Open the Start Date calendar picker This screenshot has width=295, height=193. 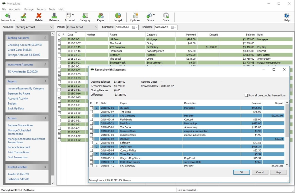(133, 27)
